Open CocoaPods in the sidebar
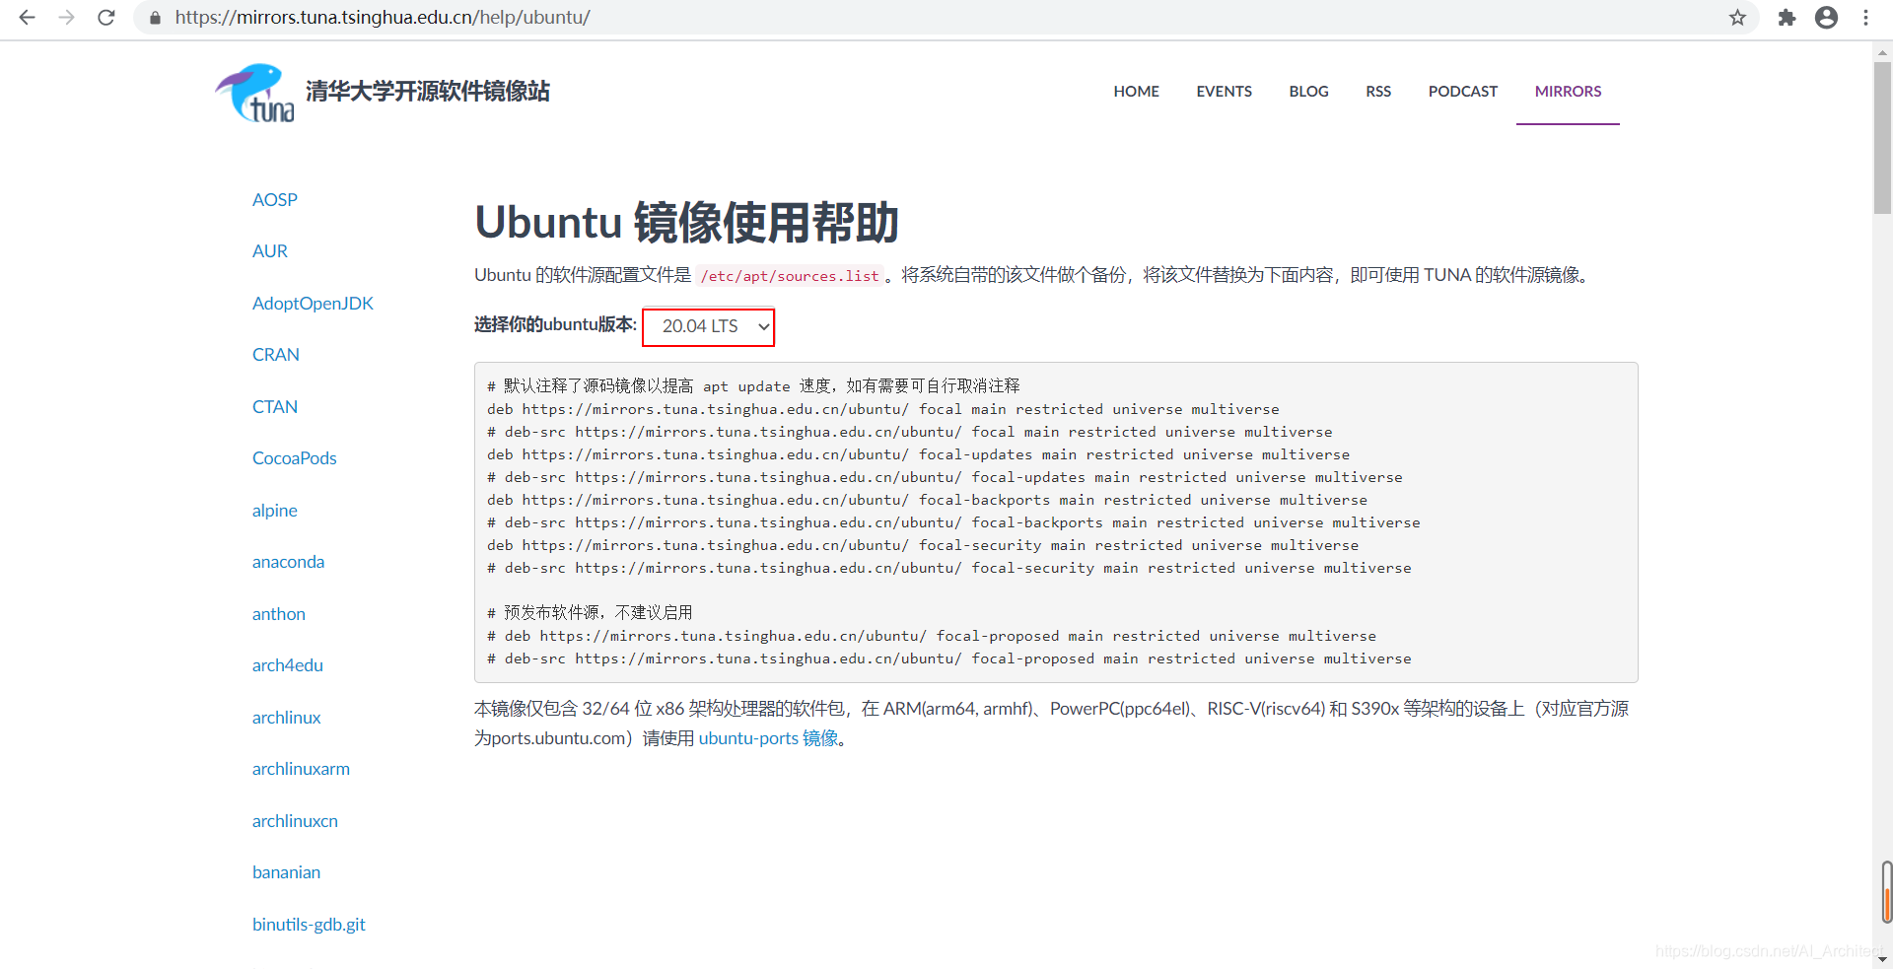This screenshot has width=1893, height=969. point(295,458)
